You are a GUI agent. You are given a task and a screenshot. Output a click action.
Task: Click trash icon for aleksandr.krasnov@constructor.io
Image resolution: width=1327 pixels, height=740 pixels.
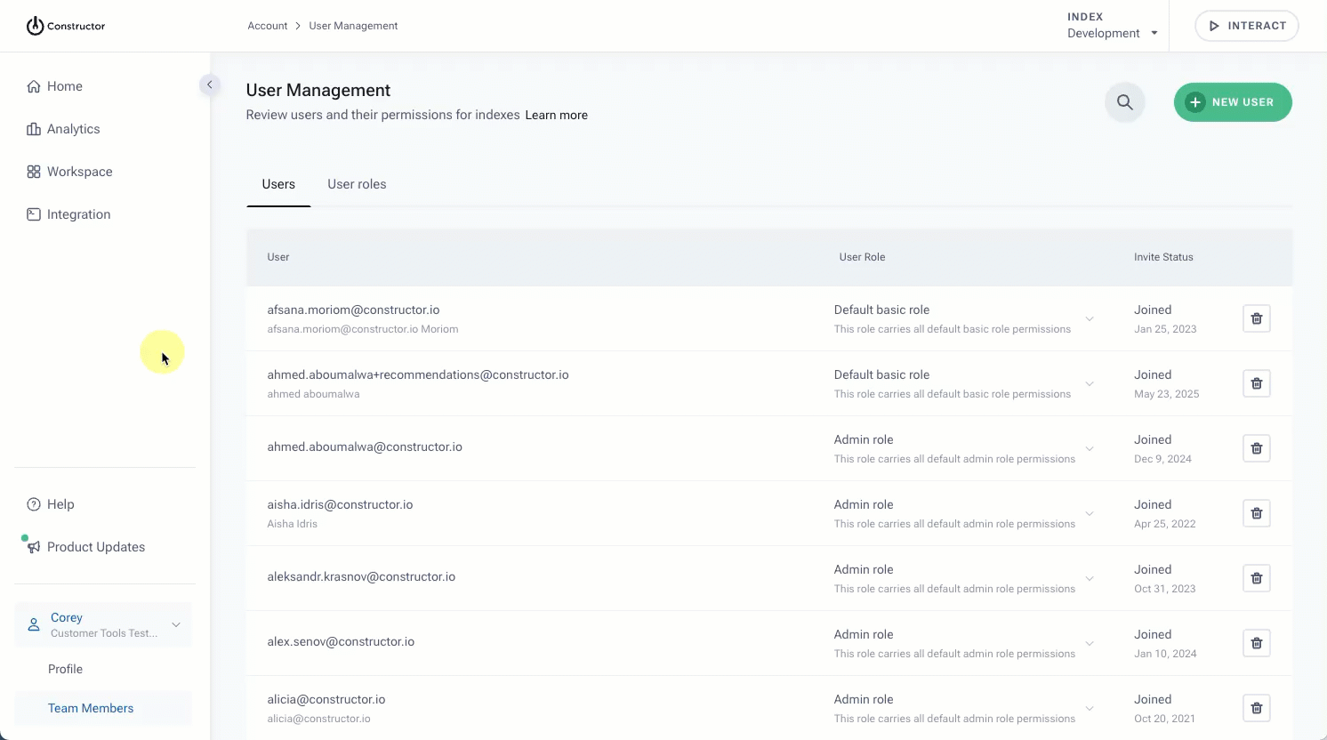pyautogui.click(x=1257, y=578)
